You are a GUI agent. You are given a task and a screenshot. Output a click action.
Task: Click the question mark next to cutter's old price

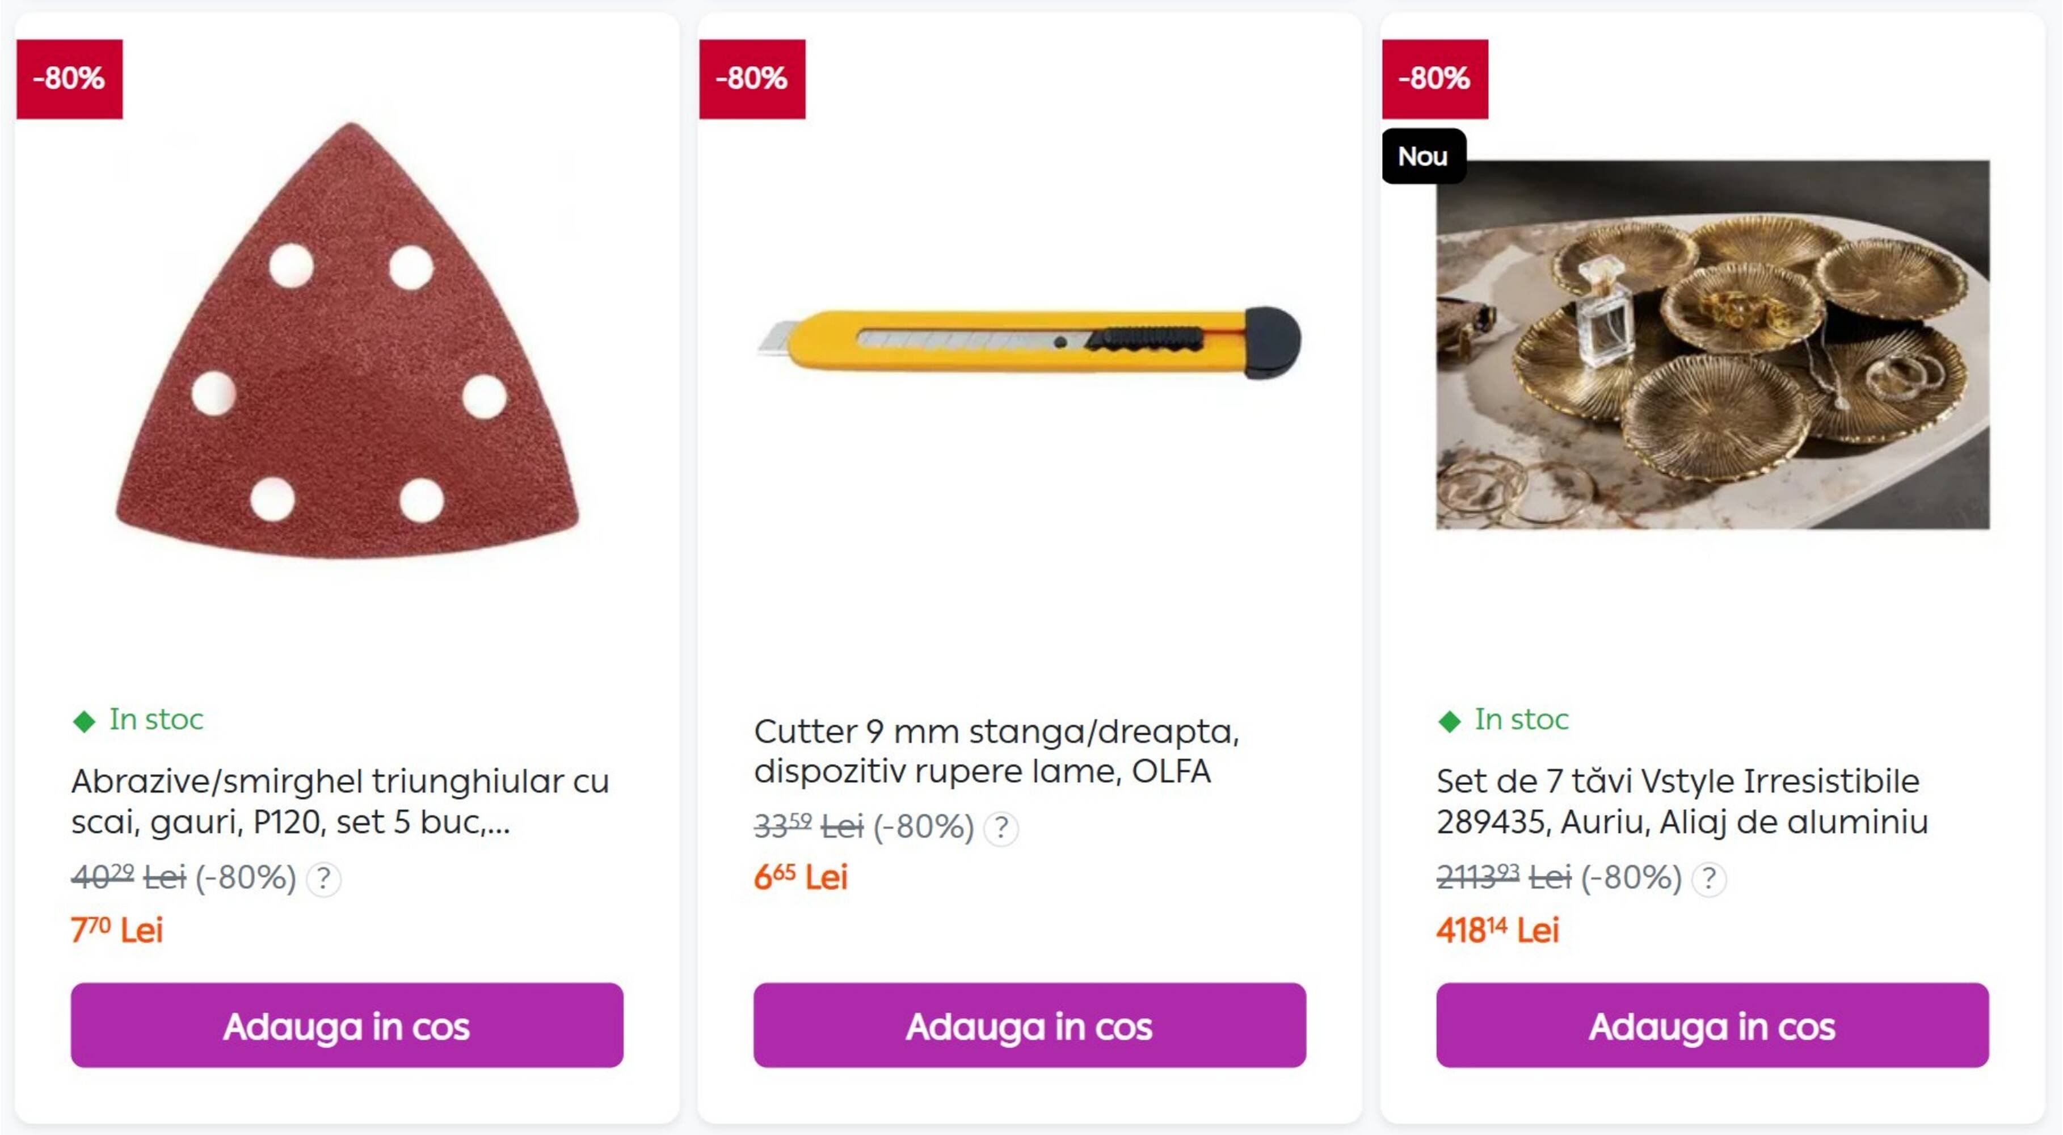pyautogui.click(x=1001, y=827)
